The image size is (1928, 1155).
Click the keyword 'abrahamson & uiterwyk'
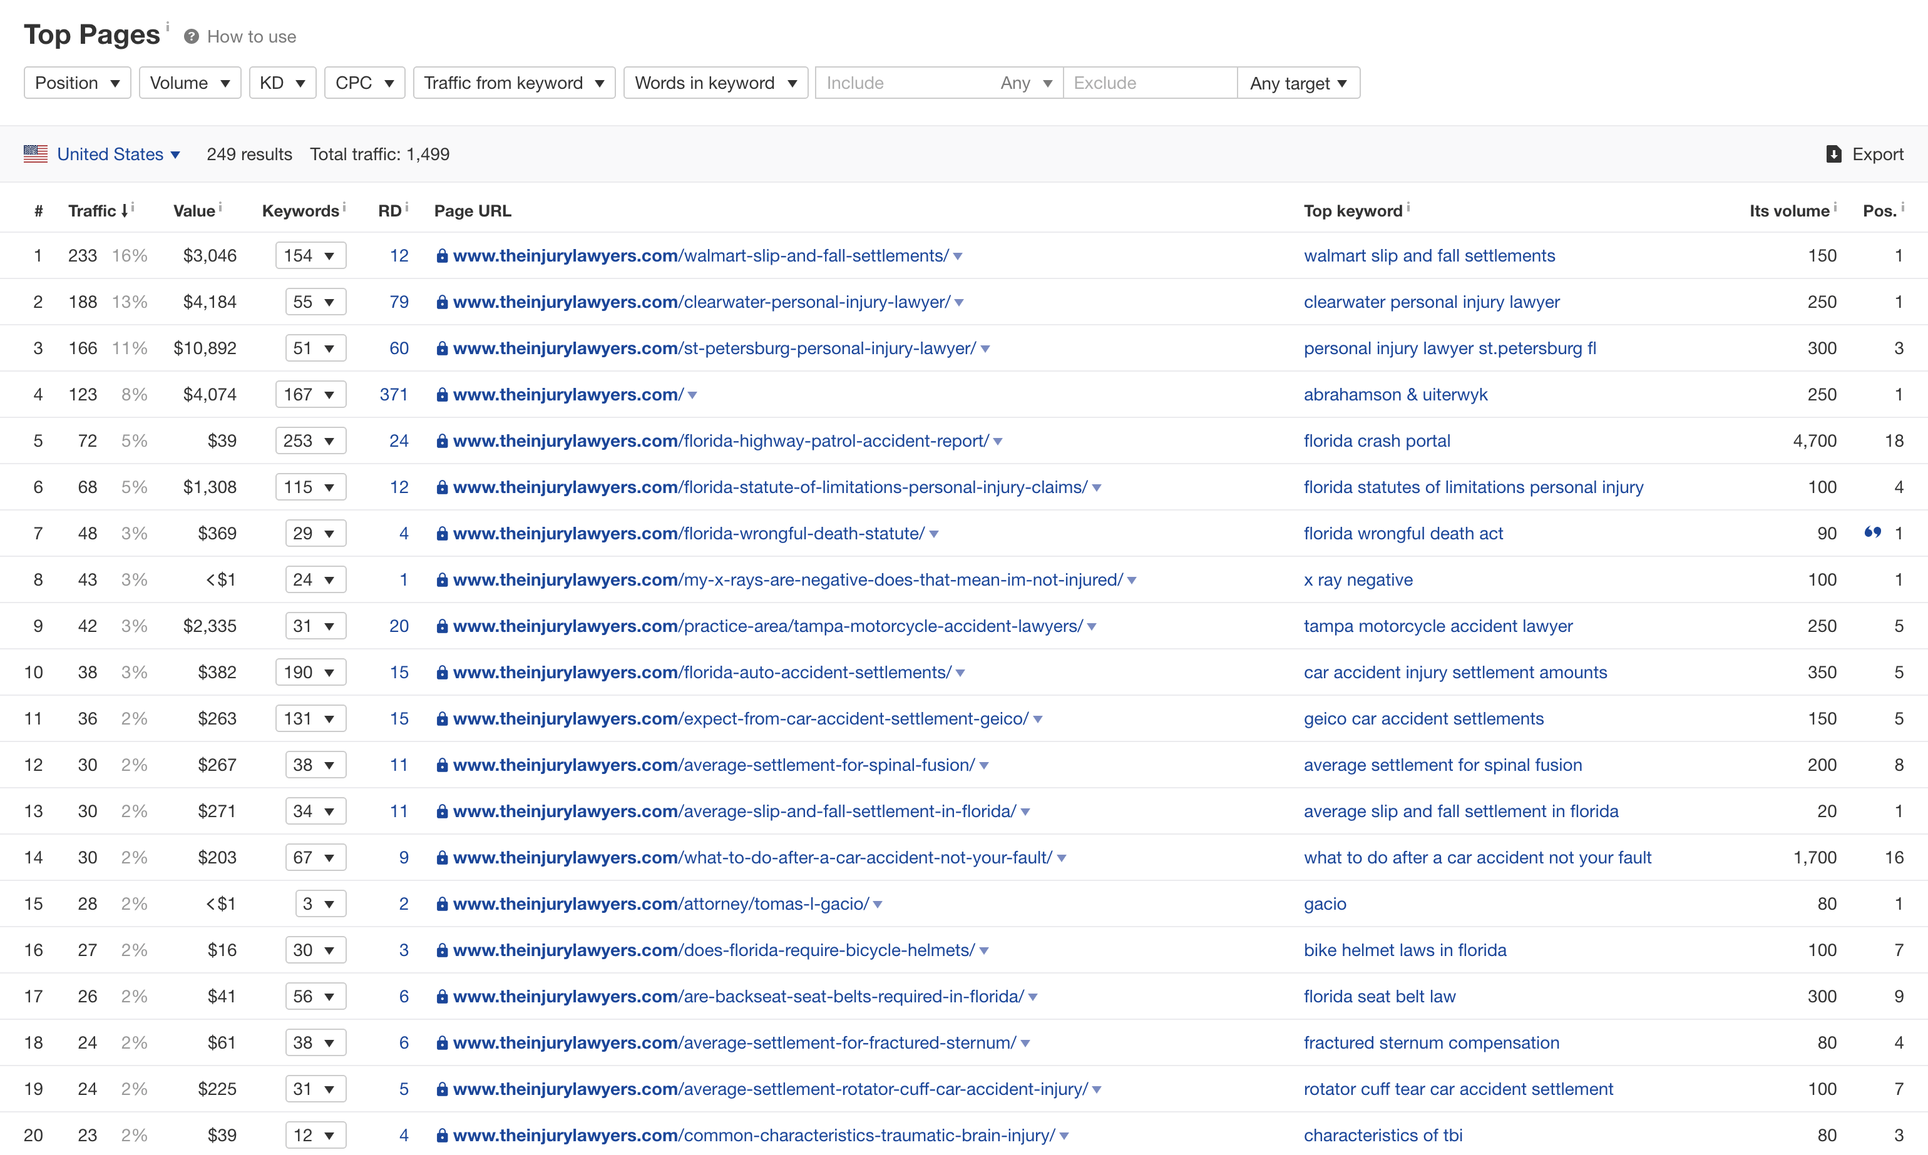pyautogui.click(x=1396, y=395)
